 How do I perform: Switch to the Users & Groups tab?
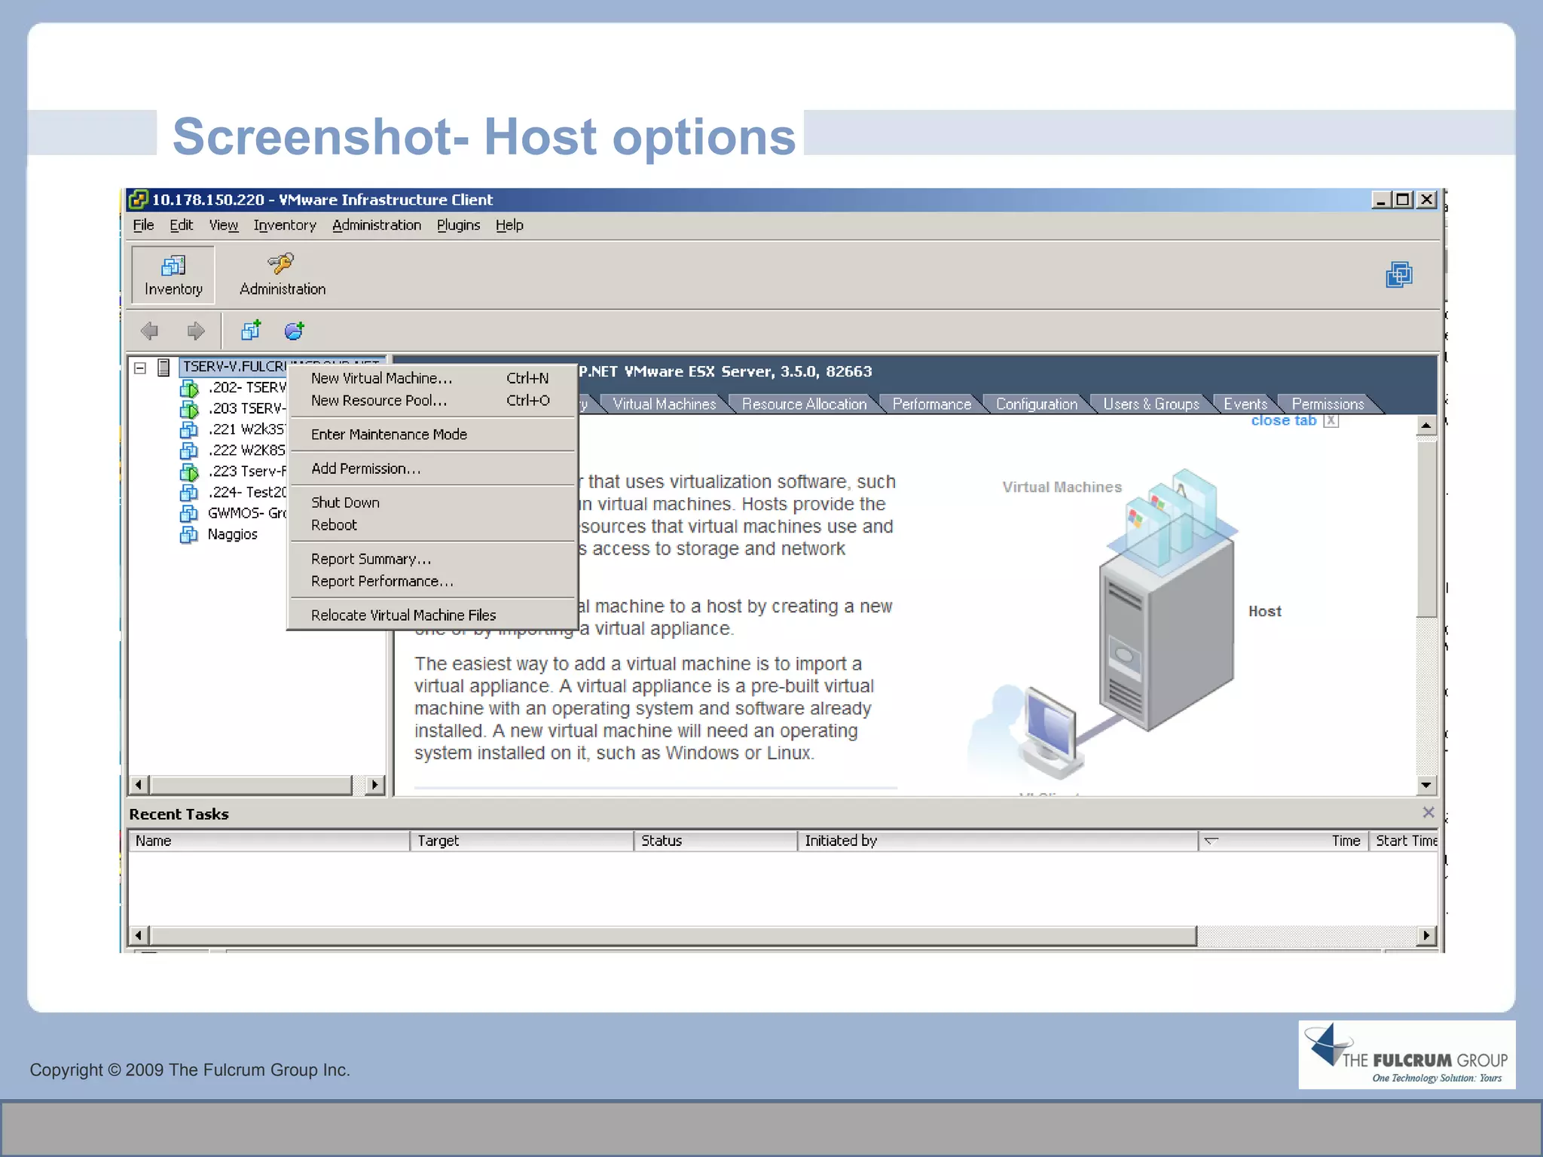tap(1150, 404)
